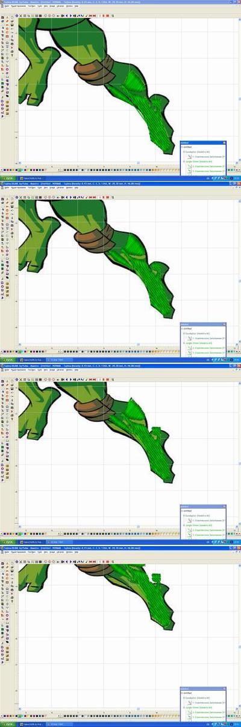Click the Start (пуск) button in the bottom screenshot's taskbar
Image resolution: width=241 pixels, height=727 pixels.
coord(8,723)
